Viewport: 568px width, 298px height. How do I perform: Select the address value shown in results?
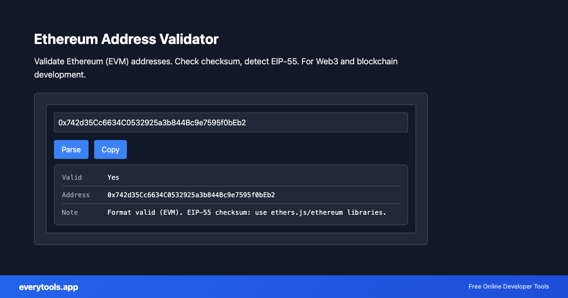[191, 194]
